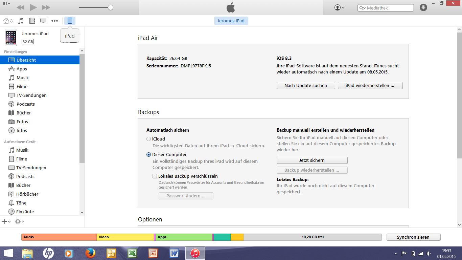The width and height of the screenshot is (462, 260).
Task: Open the window menu icon top-left
Action: tap(6, 3)
